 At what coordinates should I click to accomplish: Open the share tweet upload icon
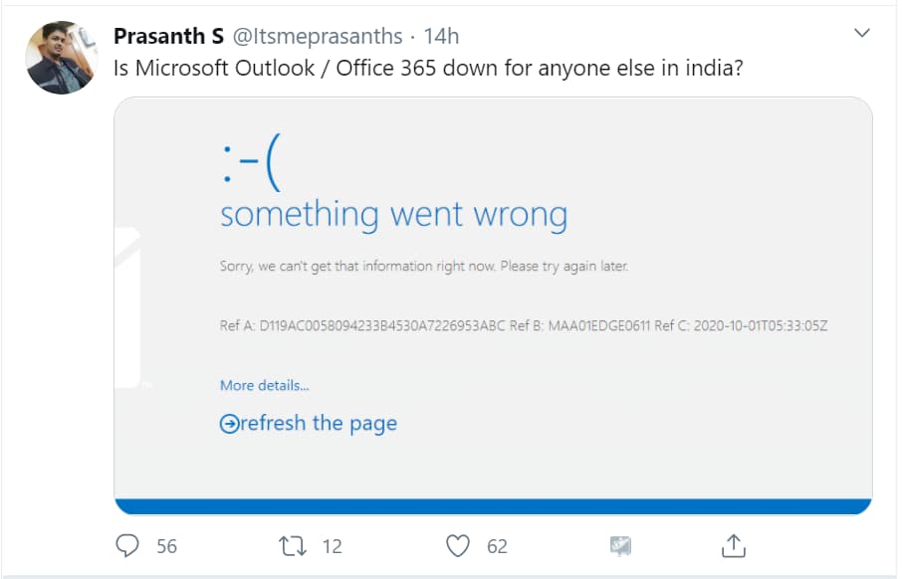(733, 545)
